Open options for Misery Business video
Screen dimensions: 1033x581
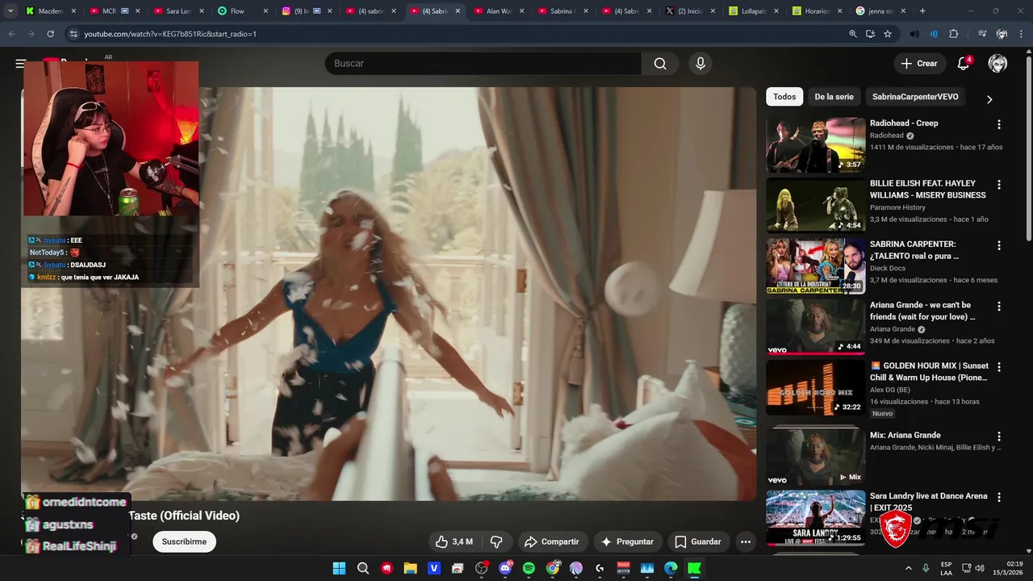(999, 185)
